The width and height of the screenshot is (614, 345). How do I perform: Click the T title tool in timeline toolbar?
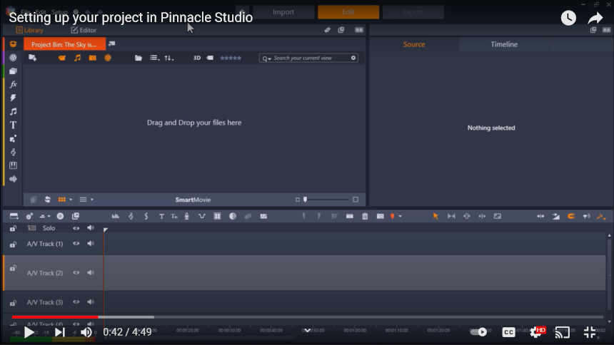pos(161,216)
